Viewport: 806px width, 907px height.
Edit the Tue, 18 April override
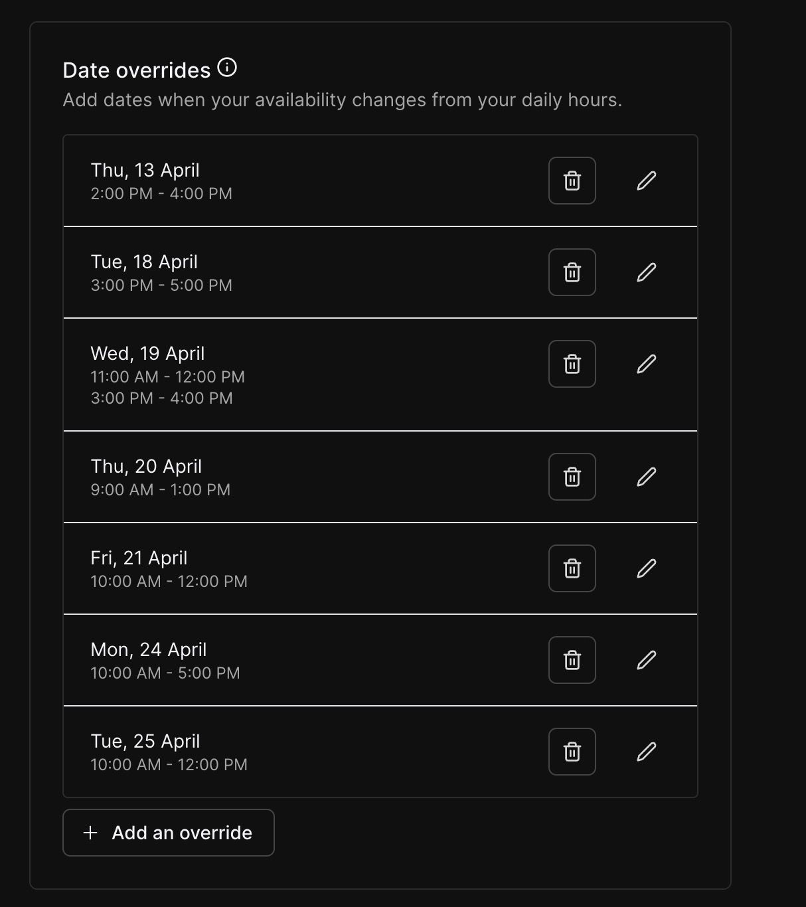(647, 272)
